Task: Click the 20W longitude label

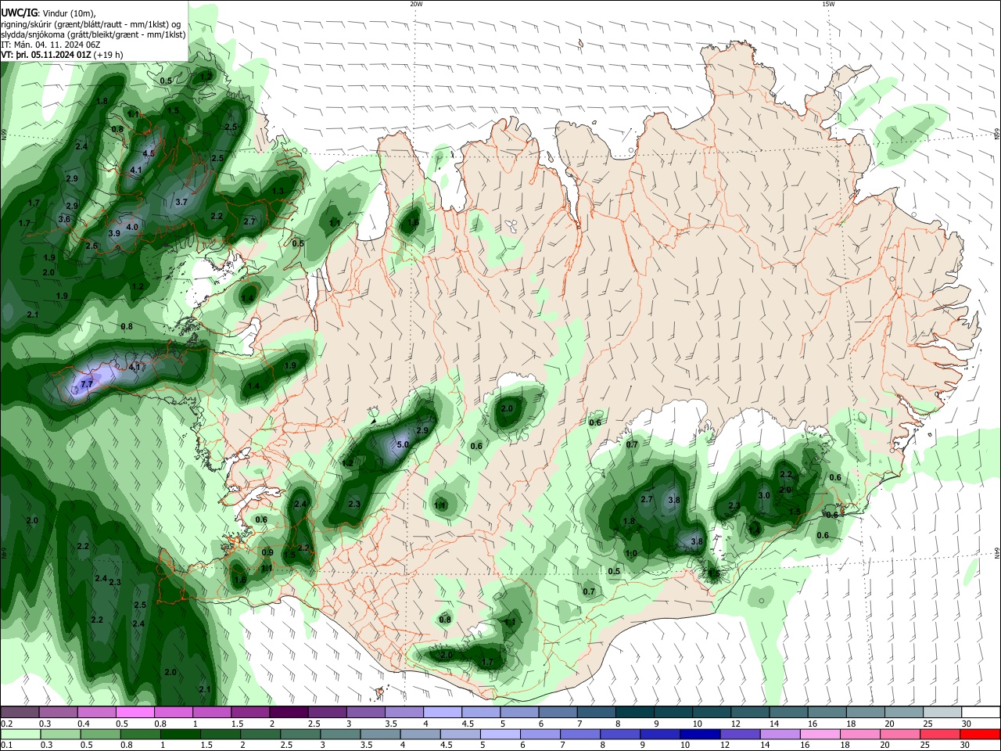Action: [x=416, y=4]
